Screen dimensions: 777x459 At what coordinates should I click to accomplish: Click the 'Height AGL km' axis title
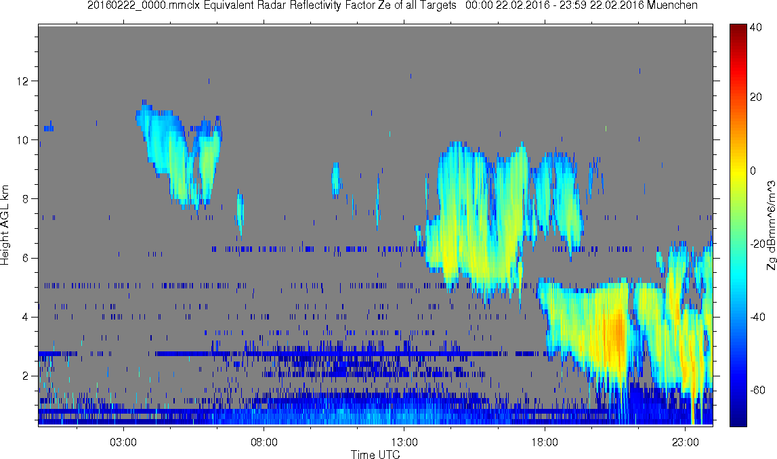click(5, 225)
